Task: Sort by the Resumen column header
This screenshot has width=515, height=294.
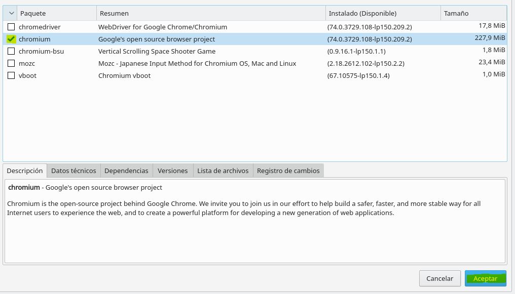Action: pyautogui.click(x=211, y=13)
